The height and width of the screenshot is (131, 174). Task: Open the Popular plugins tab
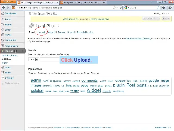[x=61, y=32]
